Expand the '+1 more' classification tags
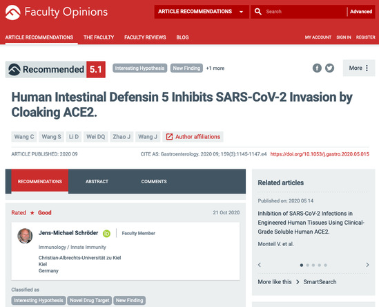This screenshot has height=307, width=379. [x=215, y=68]
